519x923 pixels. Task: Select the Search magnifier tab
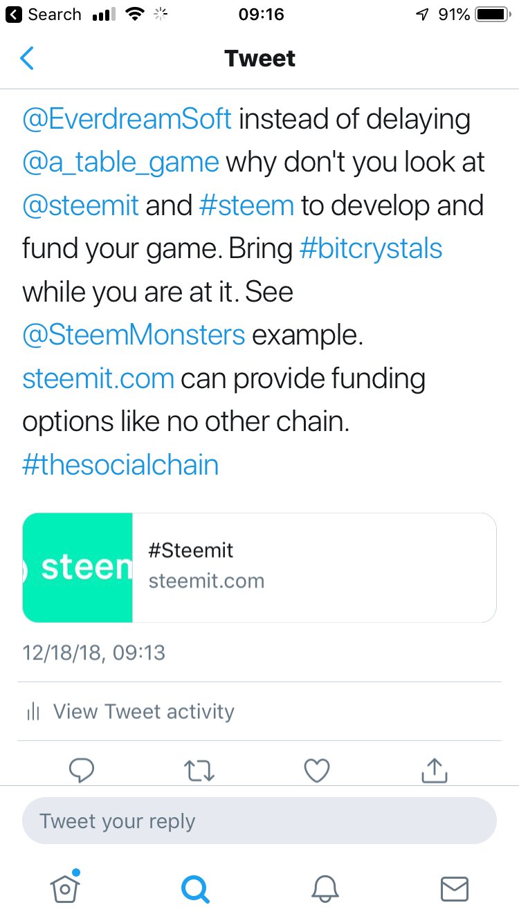coord(195,888)
